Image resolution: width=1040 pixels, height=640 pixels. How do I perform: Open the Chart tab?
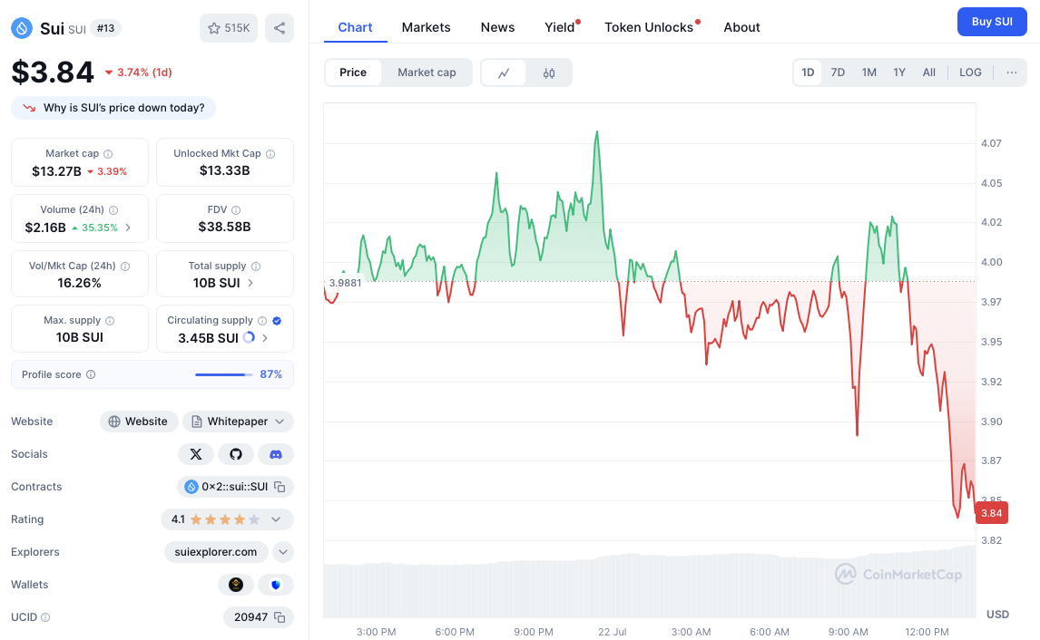pos(355,27)
